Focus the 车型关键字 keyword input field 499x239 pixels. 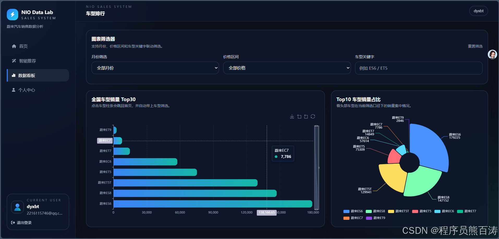coord(419,68)
